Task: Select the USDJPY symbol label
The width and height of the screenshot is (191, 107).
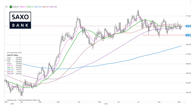Action: pyautogui.click(x=16, y=7)
